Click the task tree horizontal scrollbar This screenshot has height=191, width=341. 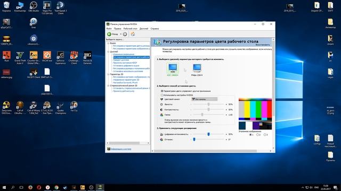pos(124,143)
